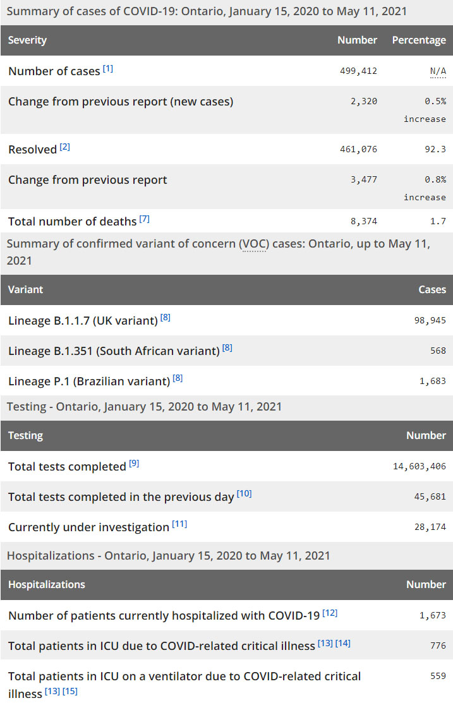Open footnote 15 on the ventilator row

click(x=70, y=692)
